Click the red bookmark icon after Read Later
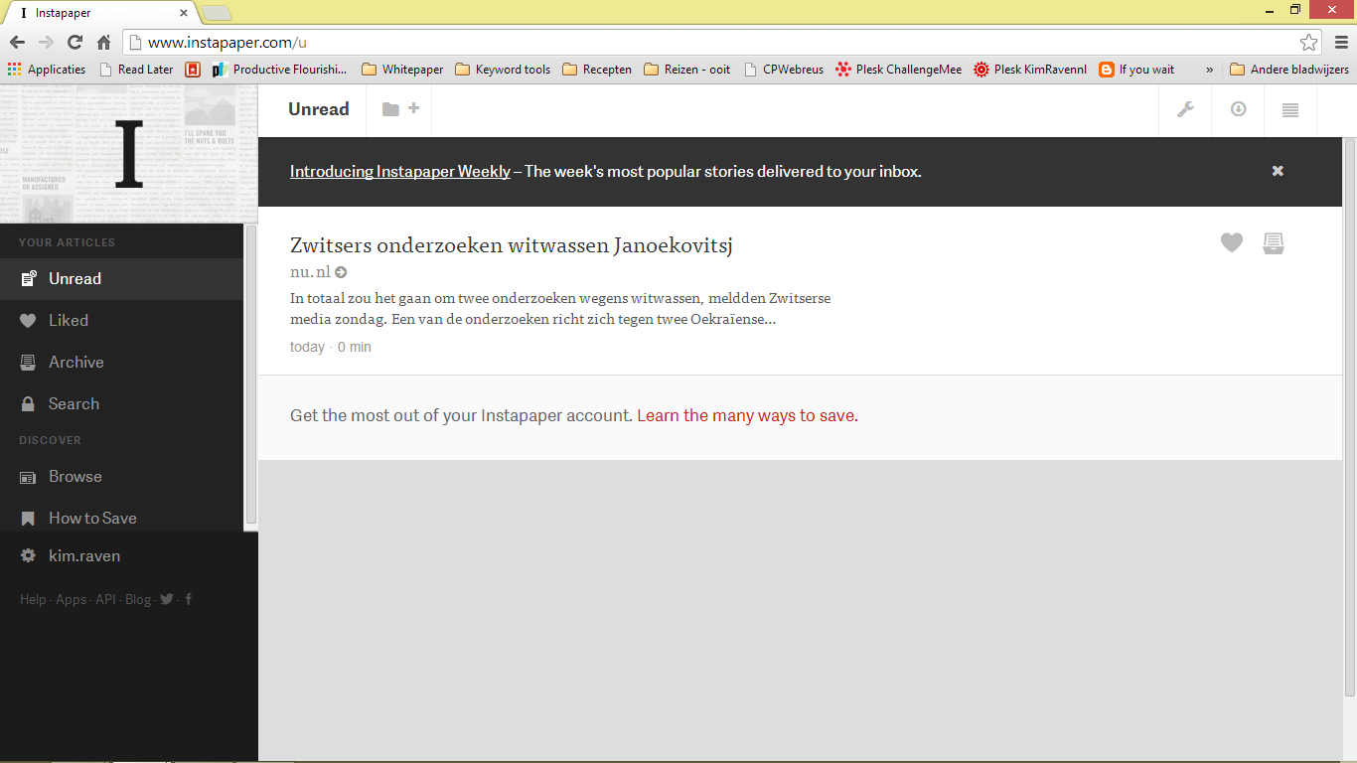 (193, 70)
